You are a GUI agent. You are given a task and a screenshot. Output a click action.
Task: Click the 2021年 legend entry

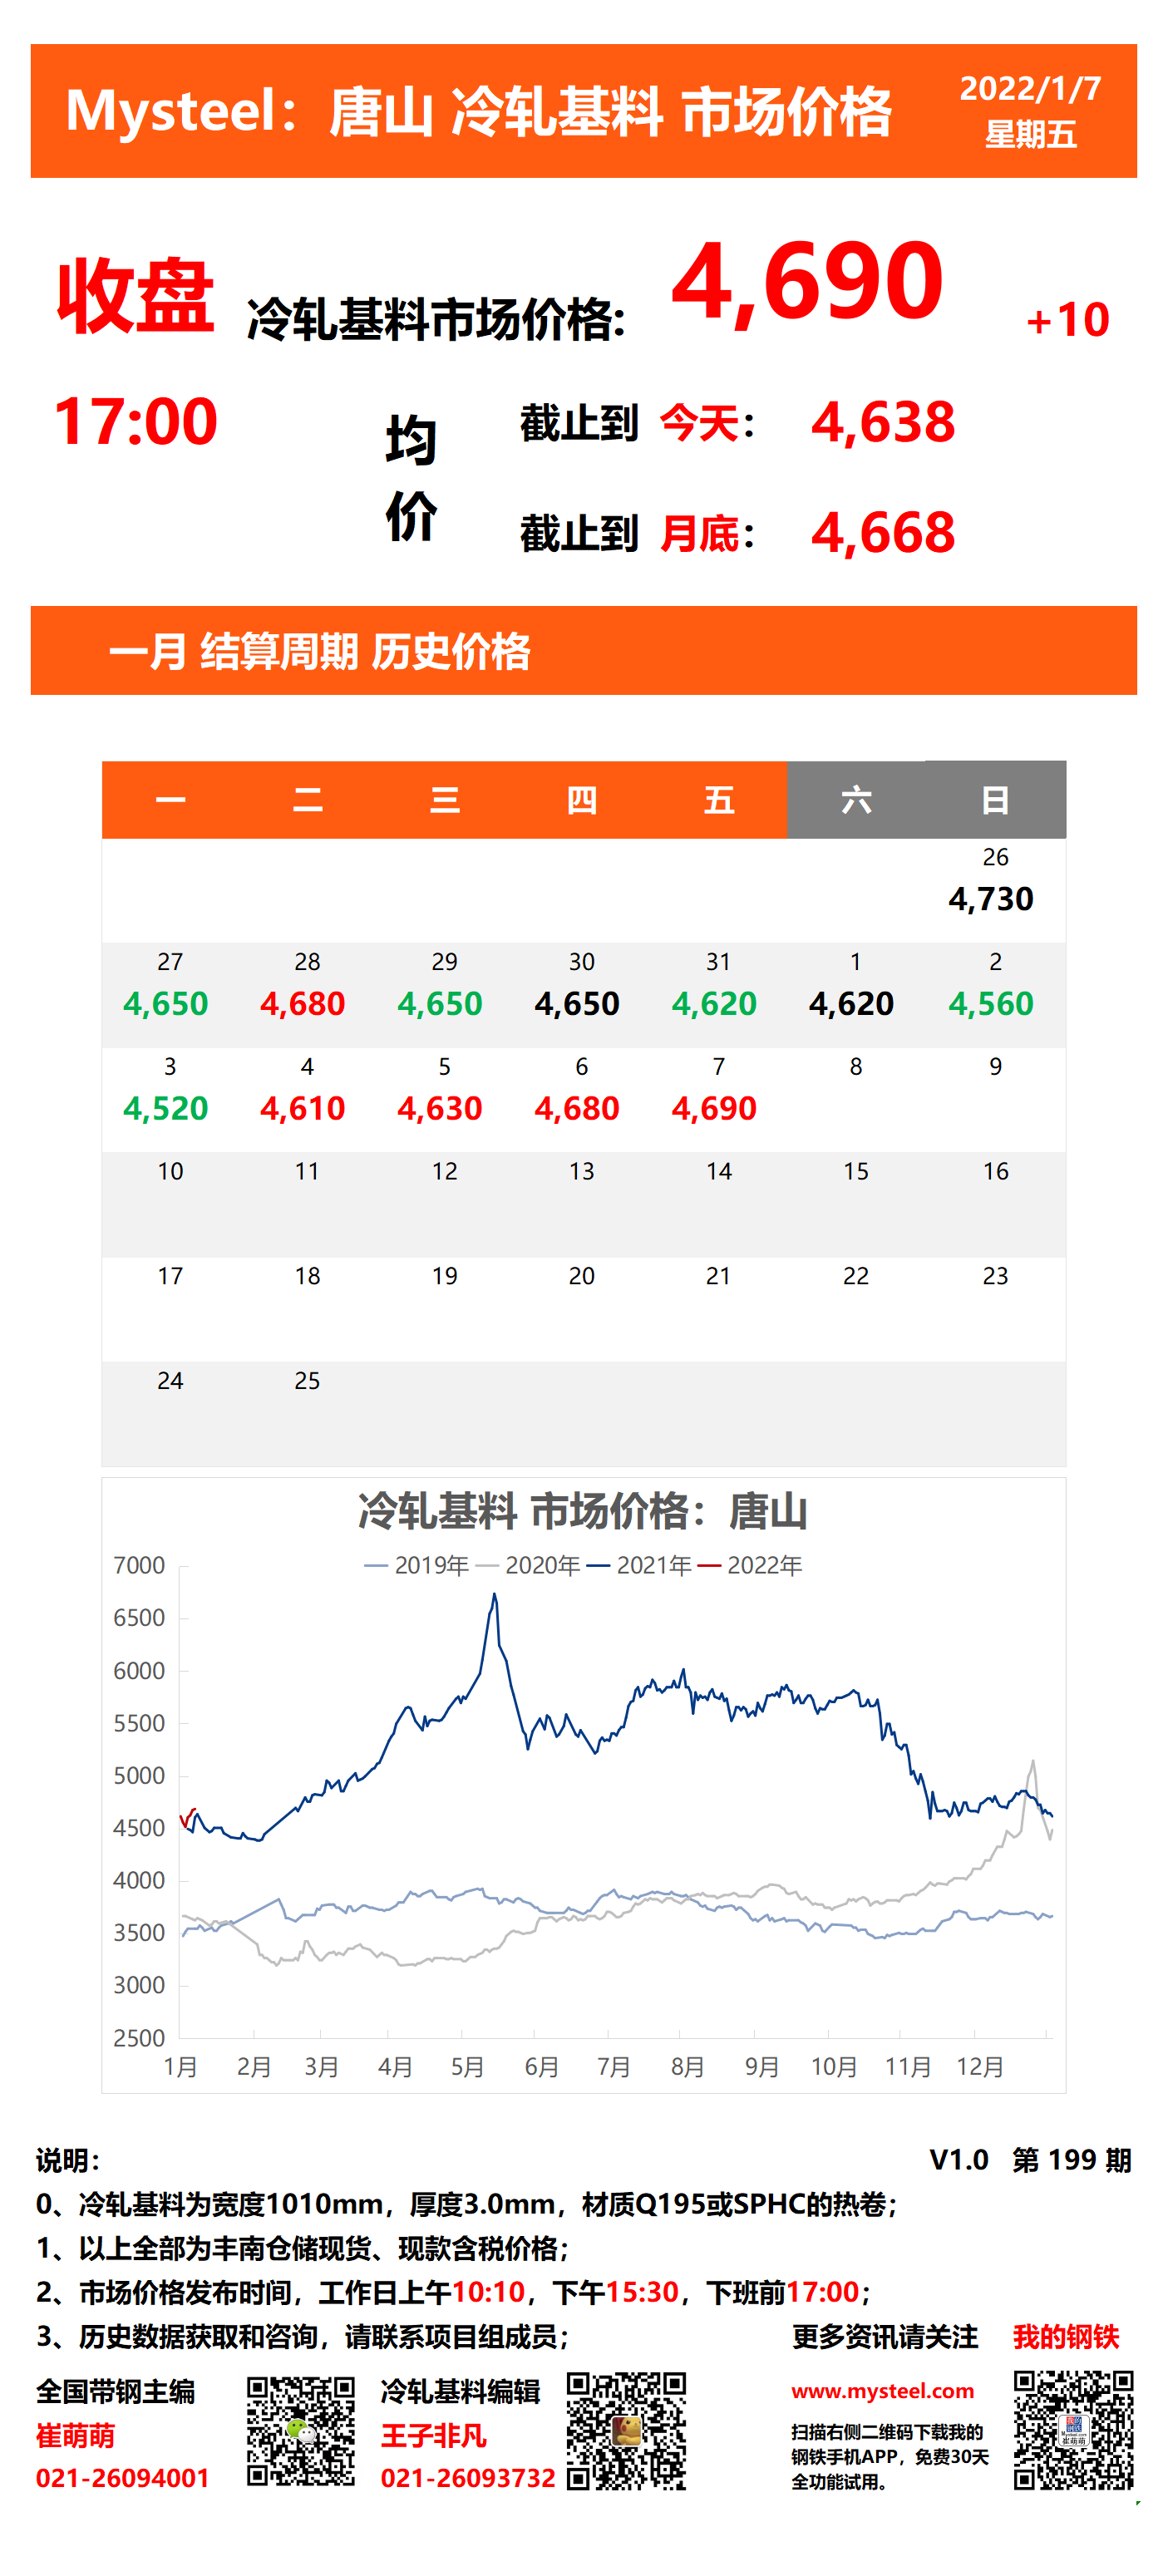pyautogui.click(x=640, y=1565)
